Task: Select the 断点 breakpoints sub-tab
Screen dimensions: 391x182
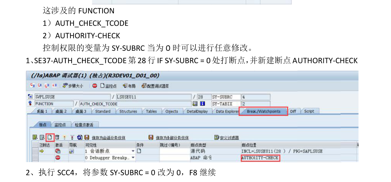Action: click(43, 125)
